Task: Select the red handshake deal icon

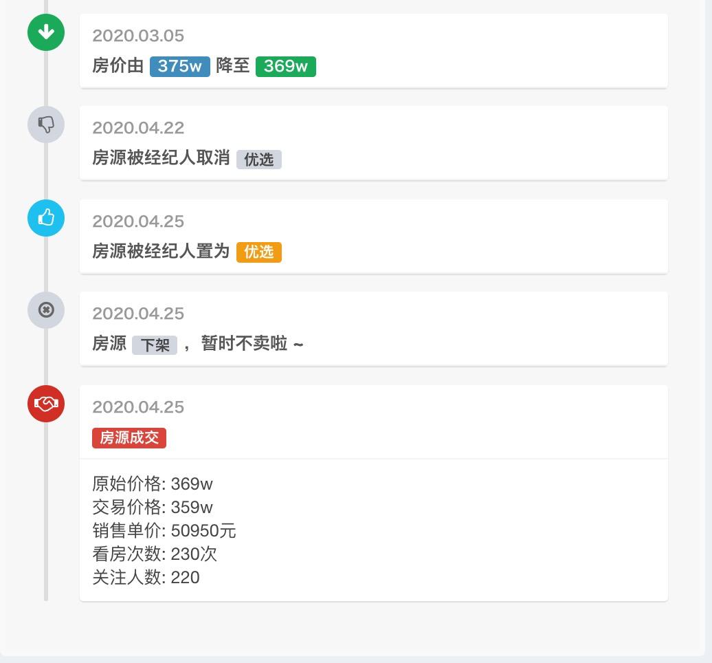Action: pyautogui.click(x=45, y=404)
